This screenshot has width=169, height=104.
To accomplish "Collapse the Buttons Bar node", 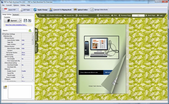I will pos(4,36).
